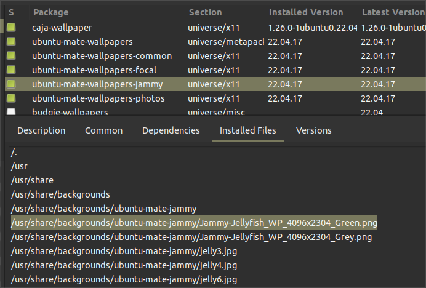
Task: Select the /usr/share/backgrounds/ubuntu-mate-jammy directory entry
Action: point(104,209)
